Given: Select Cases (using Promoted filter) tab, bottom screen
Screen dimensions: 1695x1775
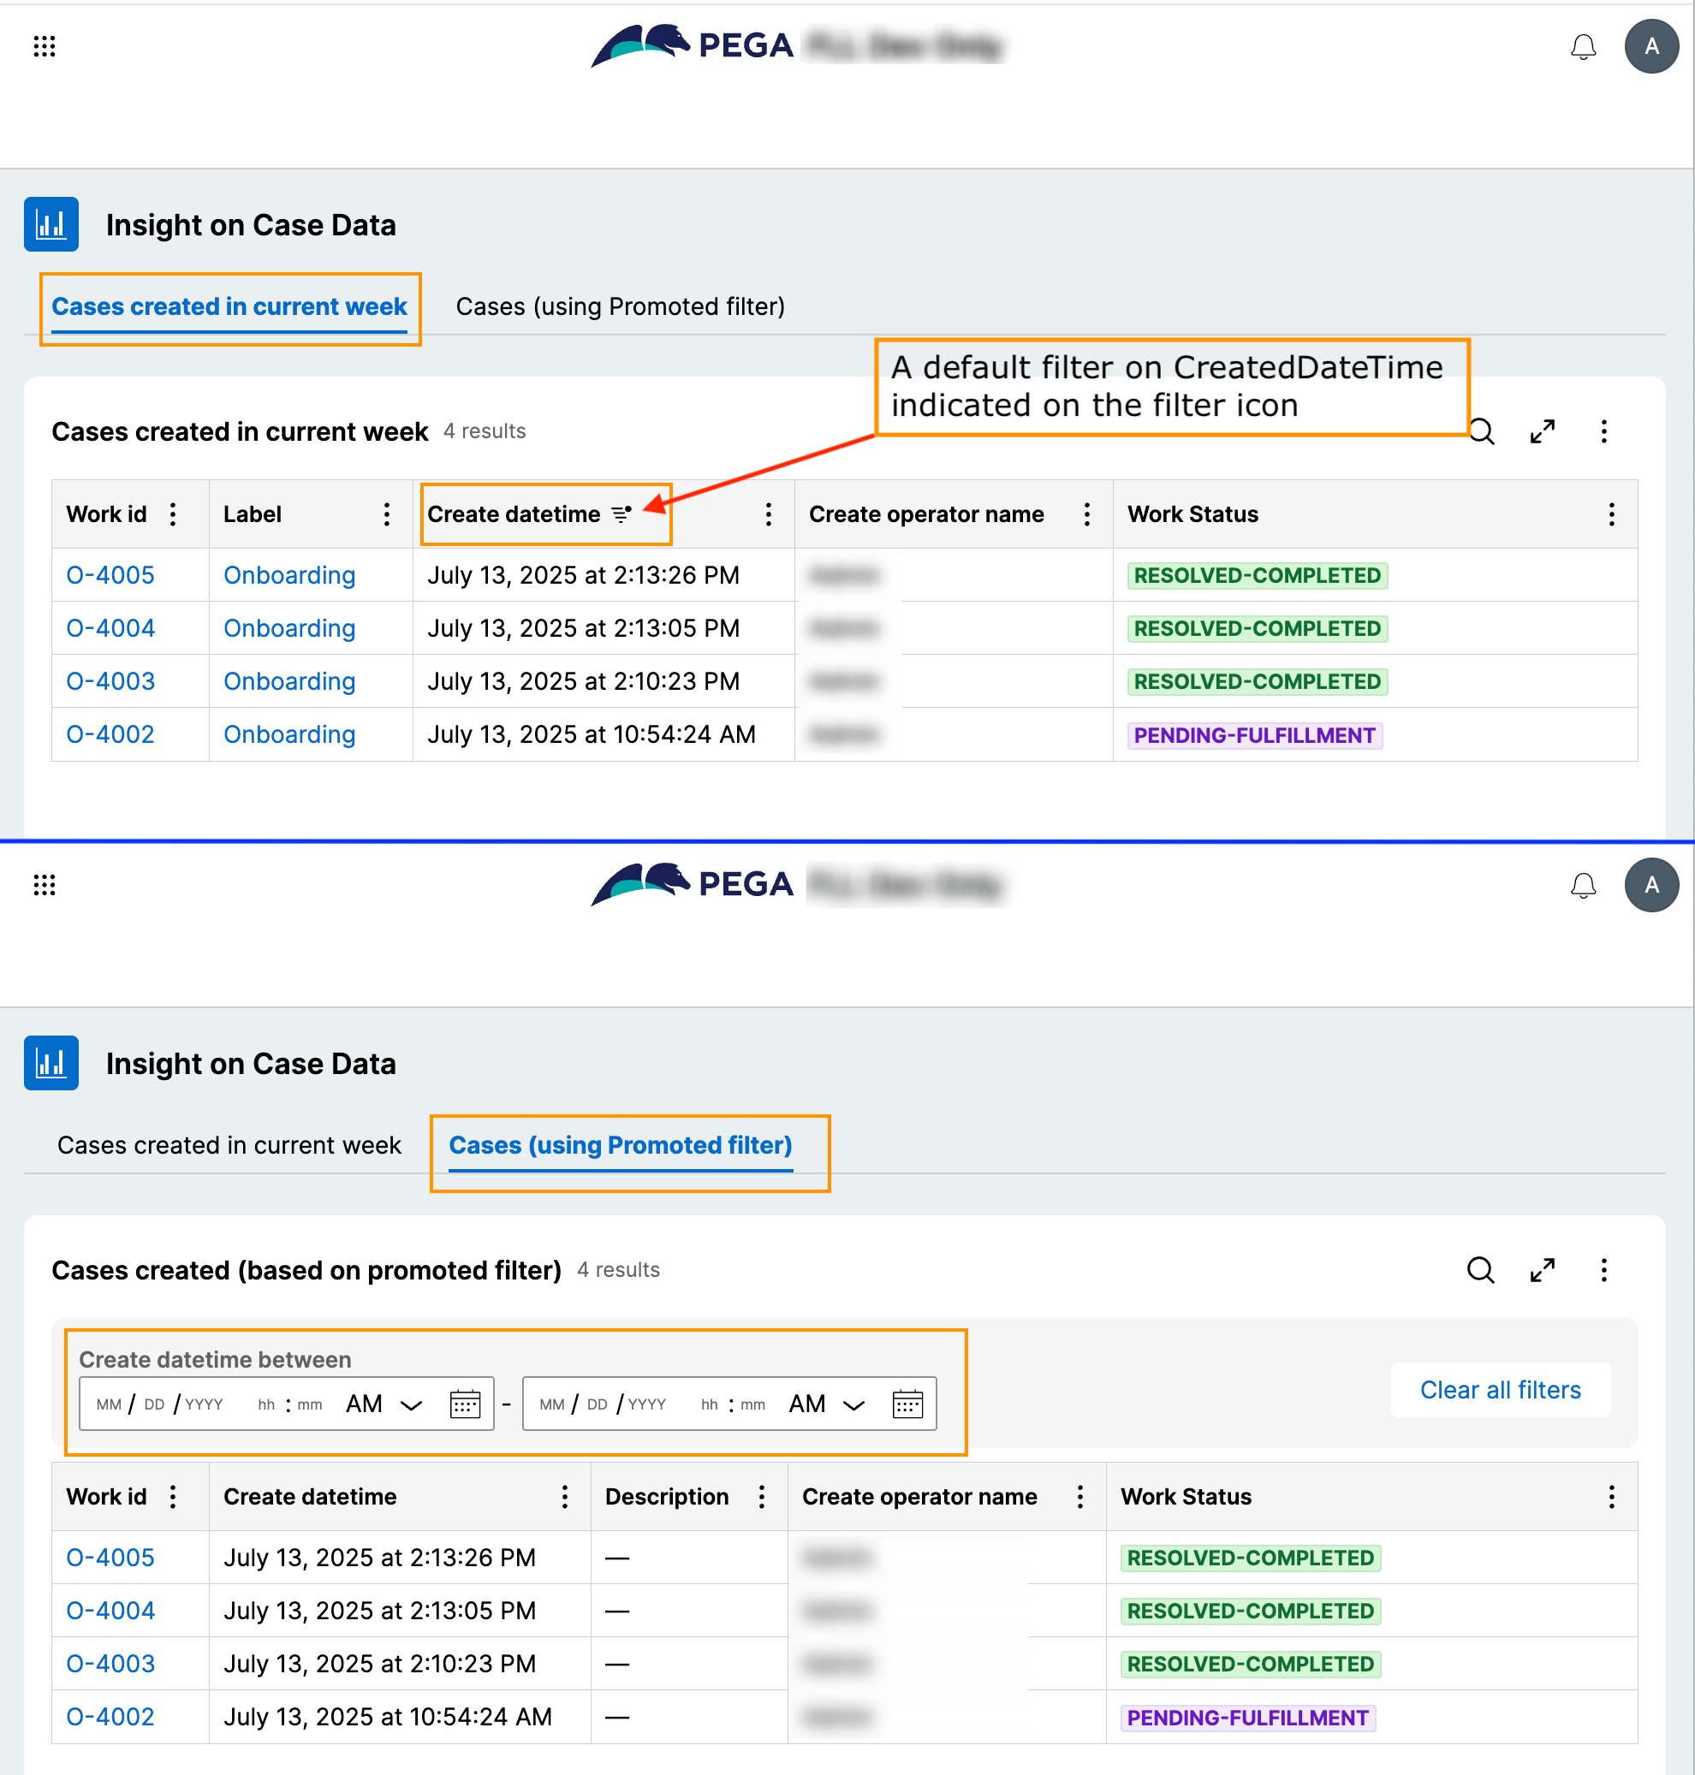Looking at the screenshot, I should point(620,1144).
